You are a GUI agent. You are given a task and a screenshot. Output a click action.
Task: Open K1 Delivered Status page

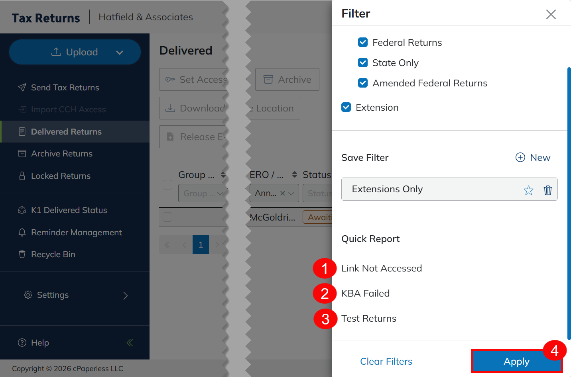[69, 210]
